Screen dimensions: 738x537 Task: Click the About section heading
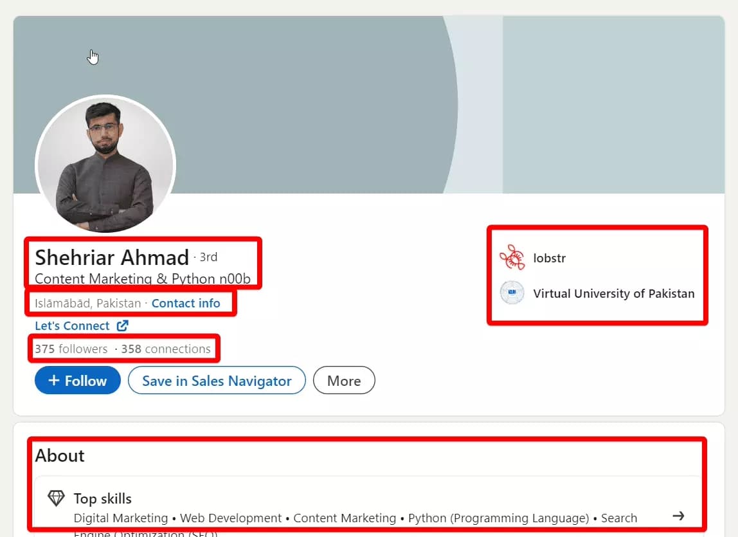click(59, 455)
